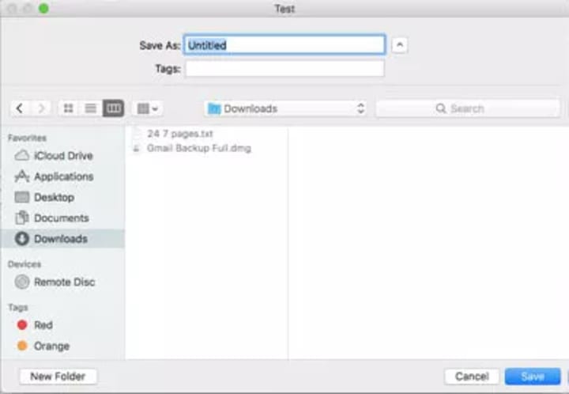Screen dimensions: 569x394
Task: Go forward to next folder
Action: click(41, 108)
